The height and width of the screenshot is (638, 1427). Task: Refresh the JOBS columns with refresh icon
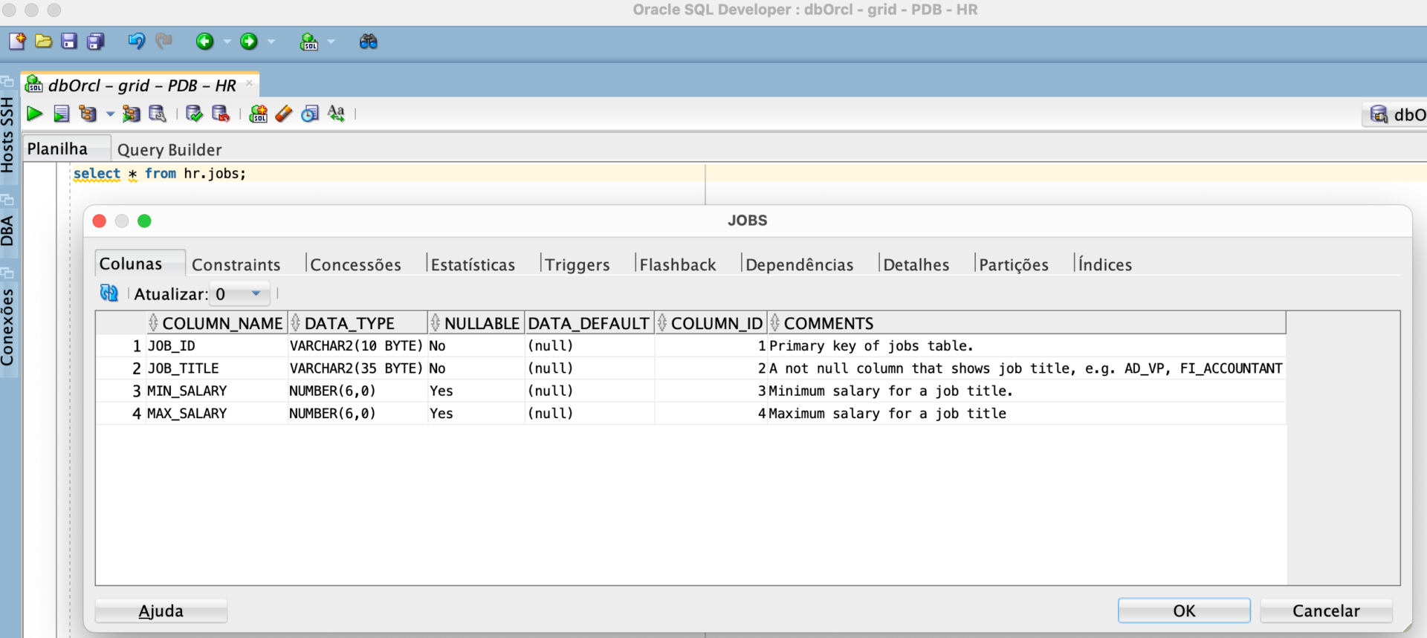click(x=109, y=293)
